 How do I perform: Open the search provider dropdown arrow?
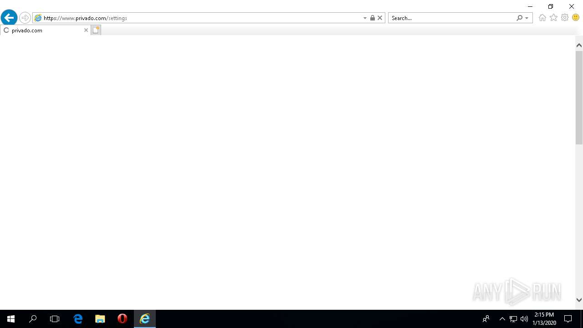tap(527, 18)
